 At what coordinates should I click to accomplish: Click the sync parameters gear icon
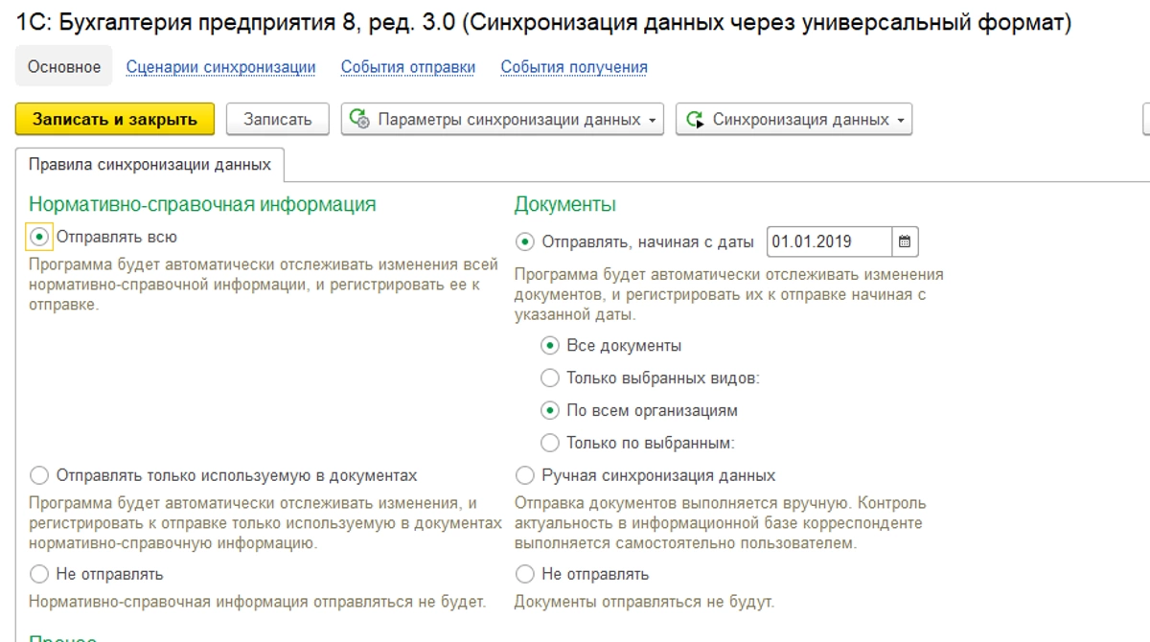(359, 120)
